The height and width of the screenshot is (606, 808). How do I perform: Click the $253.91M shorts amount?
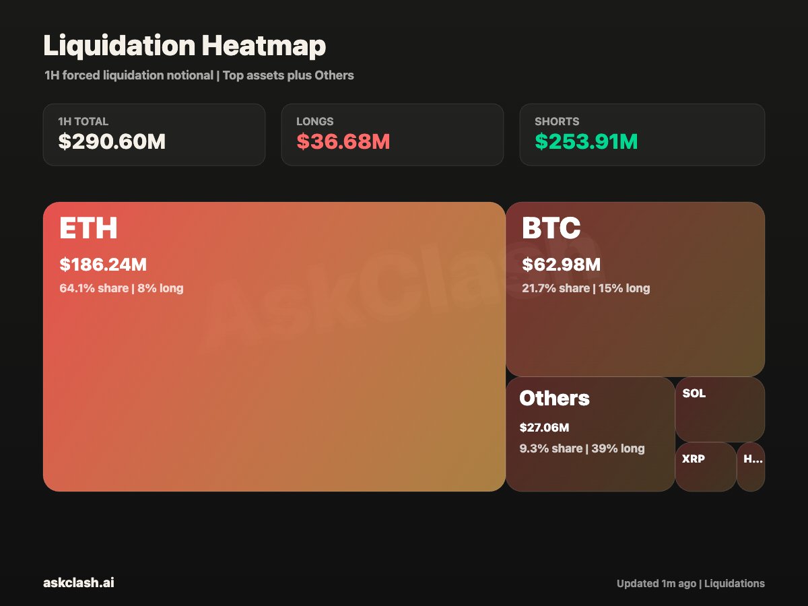tap(586, 142)
